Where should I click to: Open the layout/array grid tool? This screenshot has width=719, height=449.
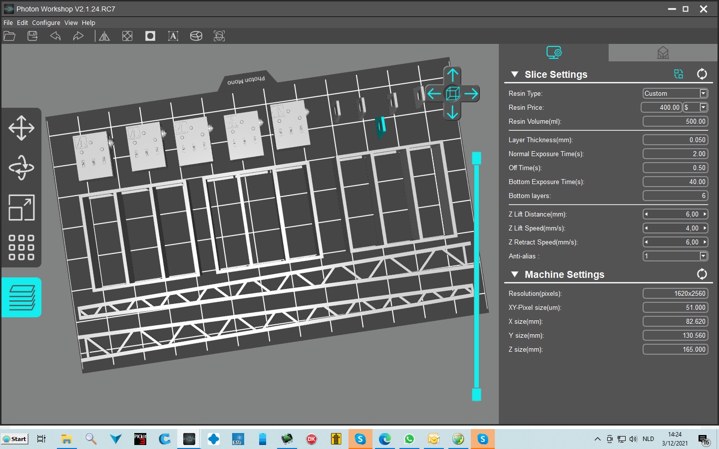click(21, 247)
